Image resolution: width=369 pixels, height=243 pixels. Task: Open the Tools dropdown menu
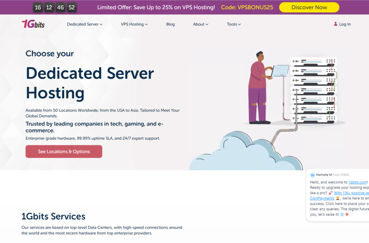(234, 24)
